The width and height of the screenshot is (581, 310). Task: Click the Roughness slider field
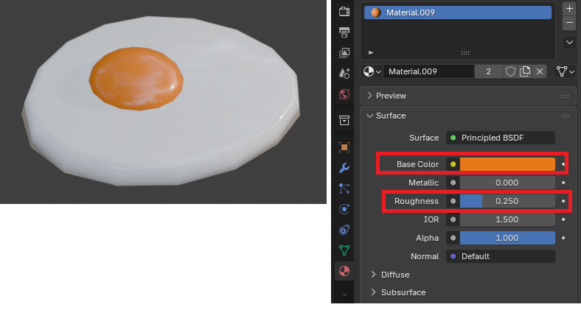pos(507,201)
